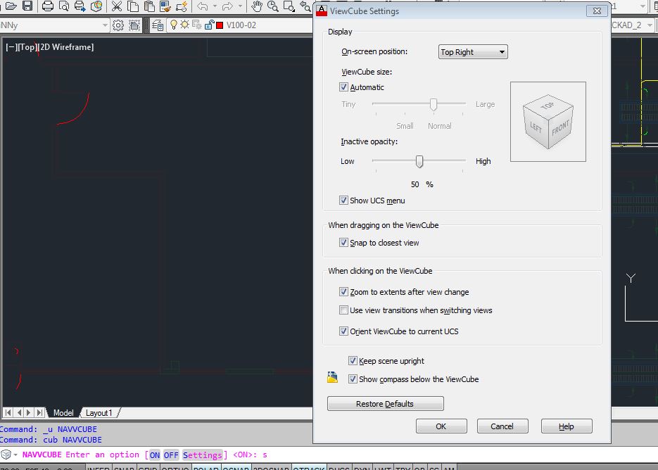Toggle the layer lock padlock icon
This screenshot has width=658, height=470.
[x=209, y=25]
